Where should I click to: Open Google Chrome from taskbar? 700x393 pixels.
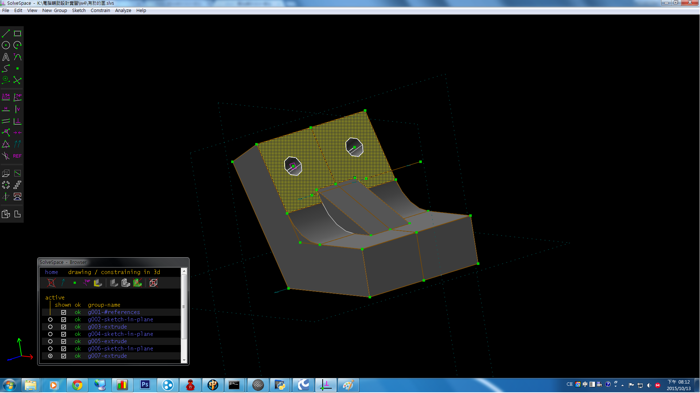pyautogui.click(x=77, y=385)
